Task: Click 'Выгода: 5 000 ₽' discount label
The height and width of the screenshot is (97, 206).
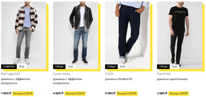Action: 127,93
